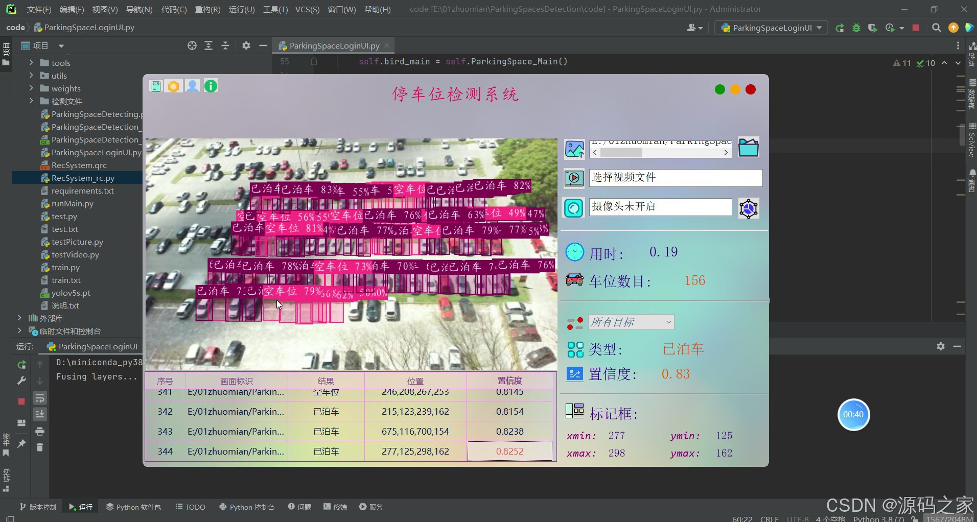Screen dimensions: 977x522
Task: Open the 重构(R) menu
Action: (207, 9)
